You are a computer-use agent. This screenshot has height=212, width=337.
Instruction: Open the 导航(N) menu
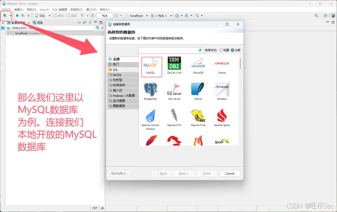pyautogui.click(x=31, y=10)
